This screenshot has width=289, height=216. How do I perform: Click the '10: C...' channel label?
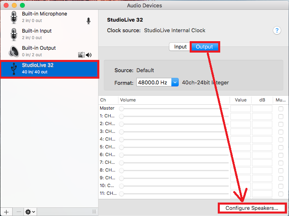(x=107, y=185)
